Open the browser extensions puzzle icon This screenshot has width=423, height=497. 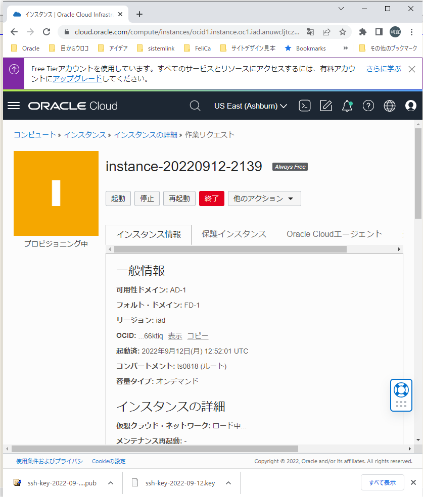click(363, 32)
